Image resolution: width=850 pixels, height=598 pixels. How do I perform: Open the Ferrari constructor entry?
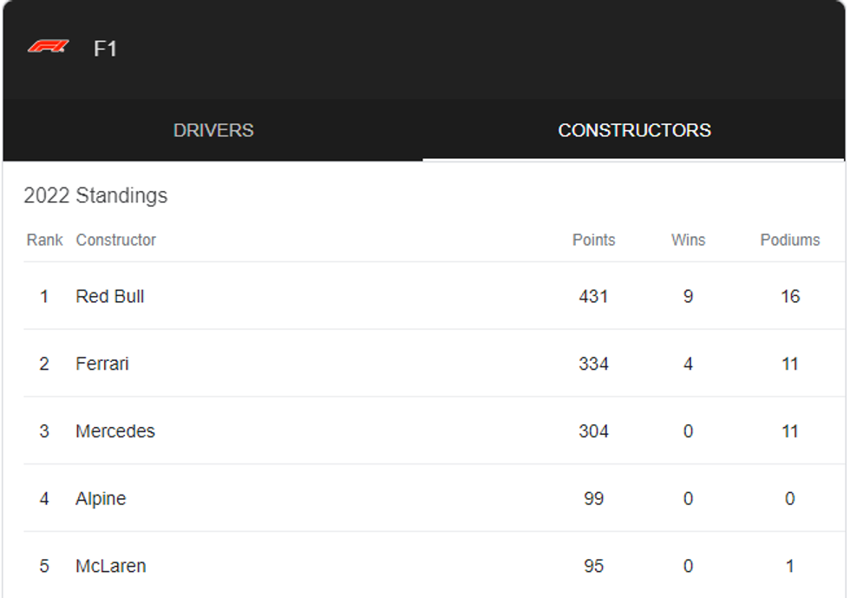(102, 364)
